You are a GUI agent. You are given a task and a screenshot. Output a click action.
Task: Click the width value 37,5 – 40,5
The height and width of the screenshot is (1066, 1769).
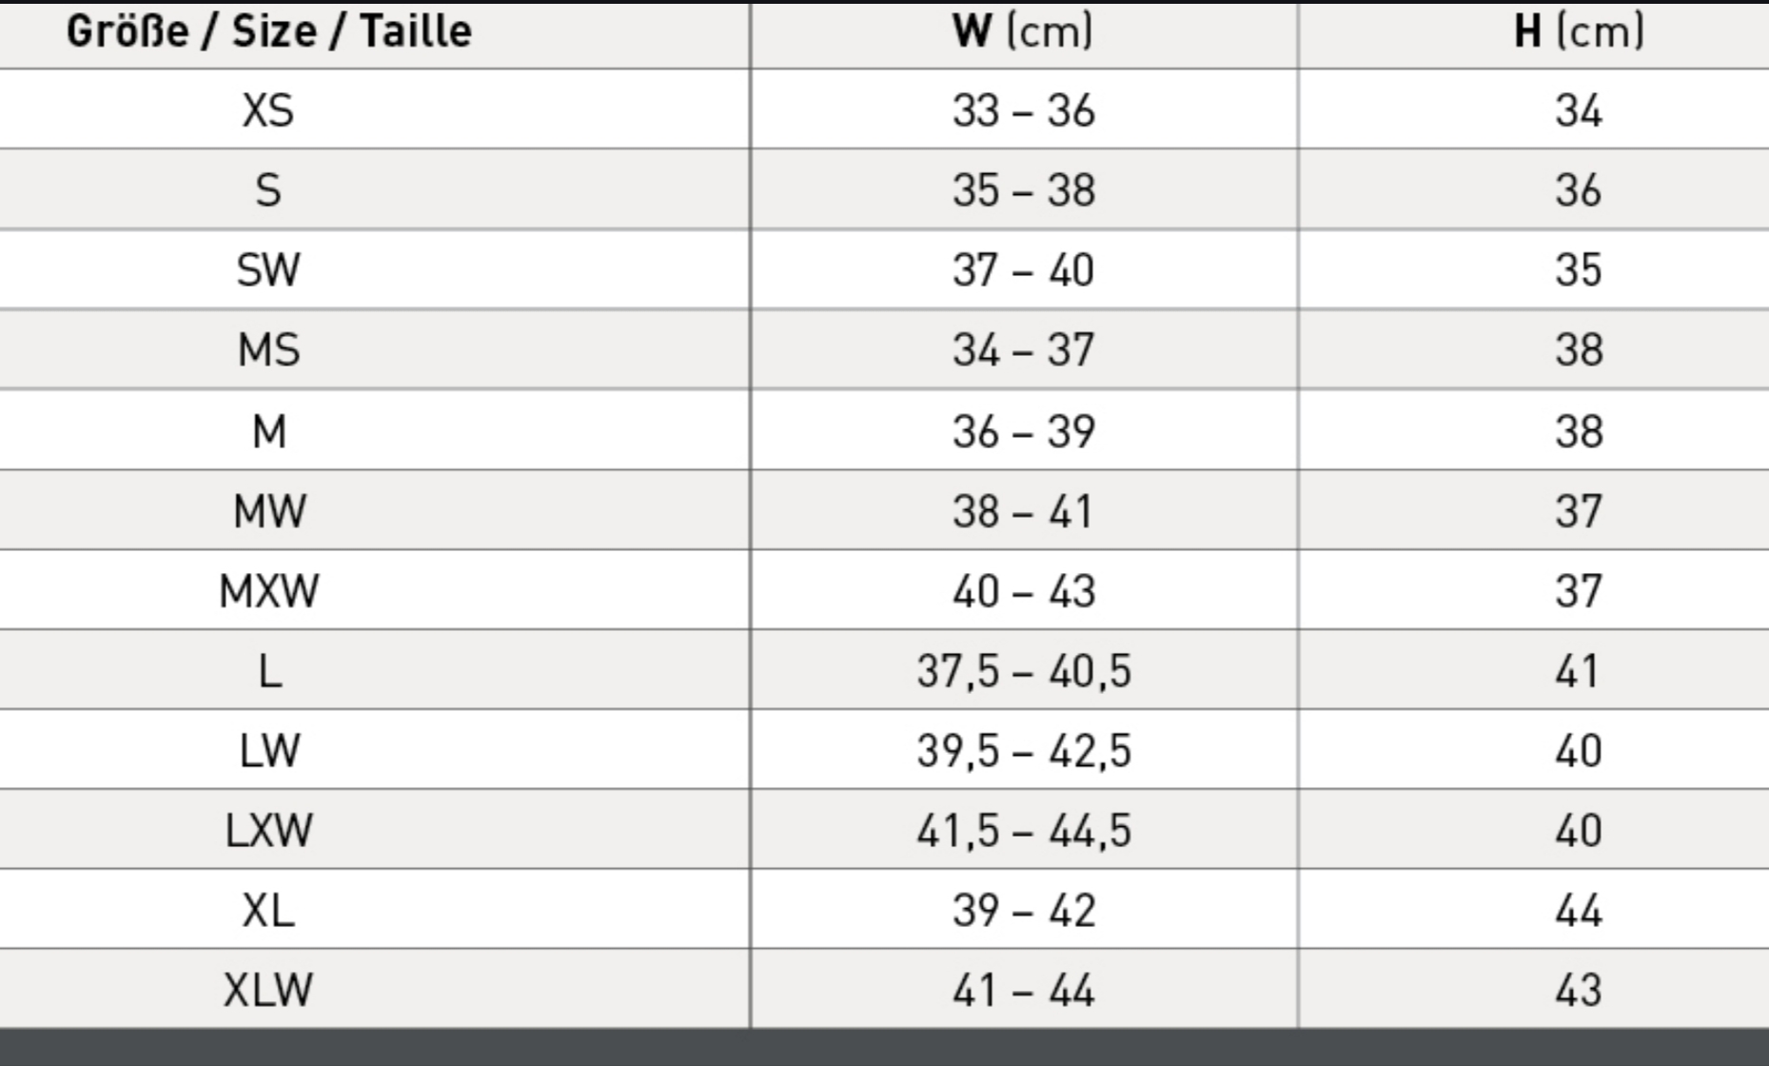[1024, 671]
